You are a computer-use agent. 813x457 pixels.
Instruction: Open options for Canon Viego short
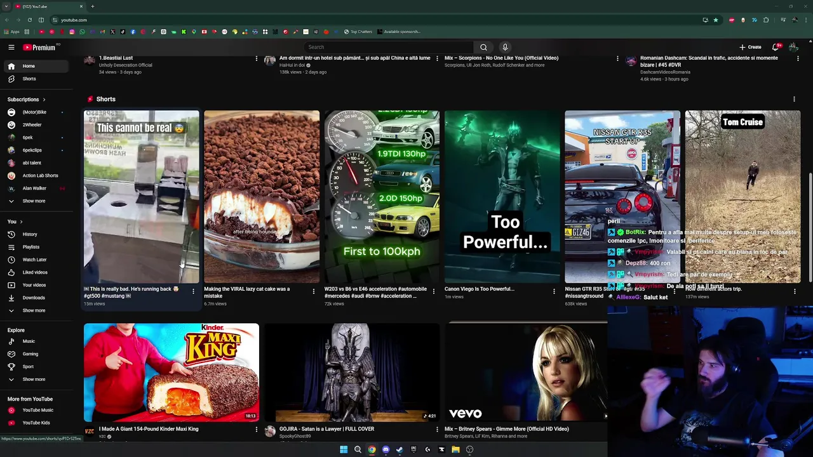tap(554, 291)
